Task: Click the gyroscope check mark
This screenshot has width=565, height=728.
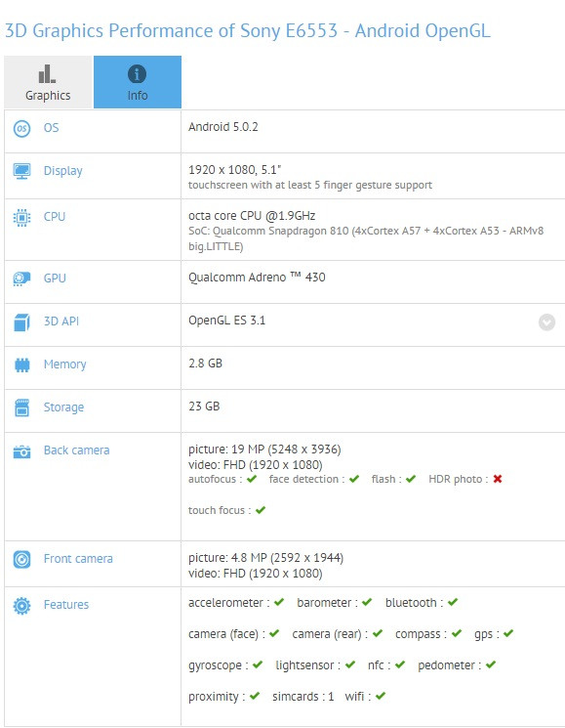Action: (258, 664)
